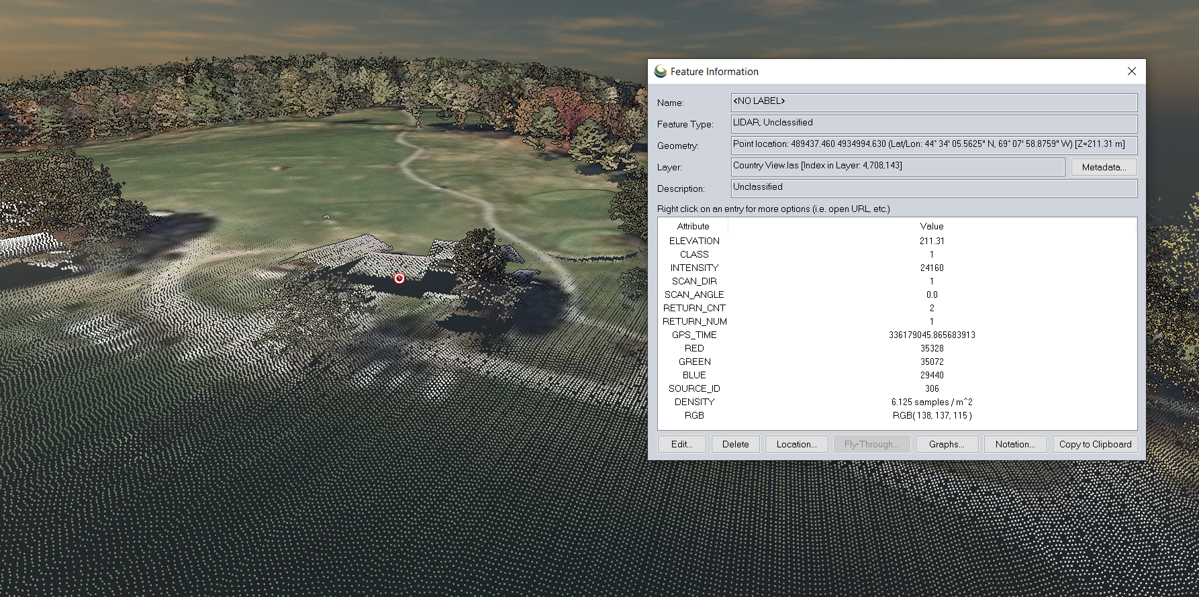Screen dimensions: 1199x597
Task: Click the 6.125 samples / m^2 value
Action: pos(932,402)
